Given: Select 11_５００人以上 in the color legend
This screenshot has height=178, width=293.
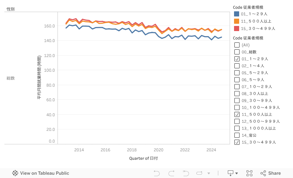Looking at the screenshot, I should pos(256,21).
